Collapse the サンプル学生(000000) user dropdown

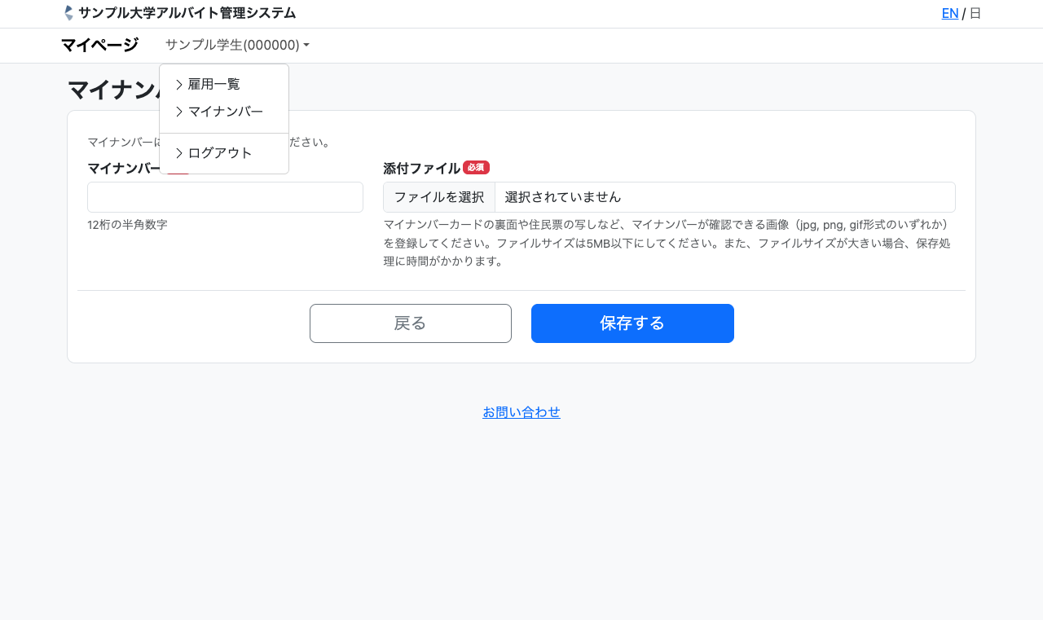[236, 45]
